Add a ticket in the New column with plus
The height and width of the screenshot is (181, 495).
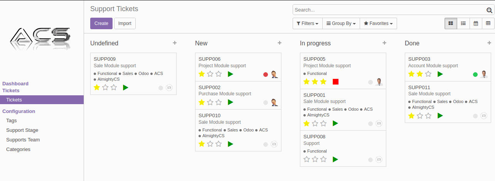click(x=279, y=43)
